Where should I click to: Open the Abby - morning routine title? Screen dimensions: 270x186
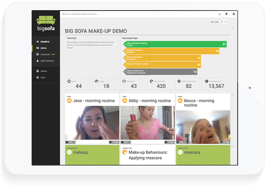point(150,101)
